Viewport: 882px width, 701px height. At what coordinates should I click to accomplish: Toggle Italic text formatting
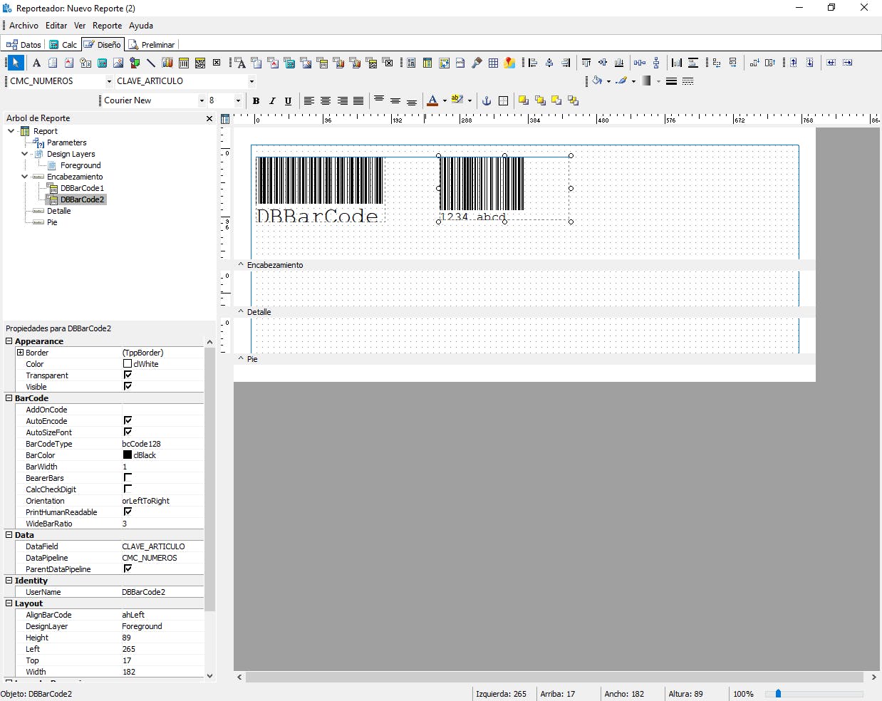(x=272, y=101)
